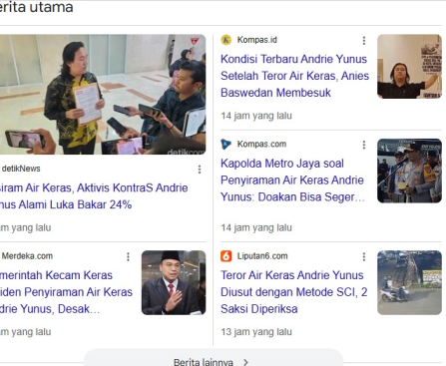This screenshot has width=446, height=366.
Task: Open headline Kapolda Metro Jaya soal Penyiraman Air Keras
Action: tap(292, 181)
